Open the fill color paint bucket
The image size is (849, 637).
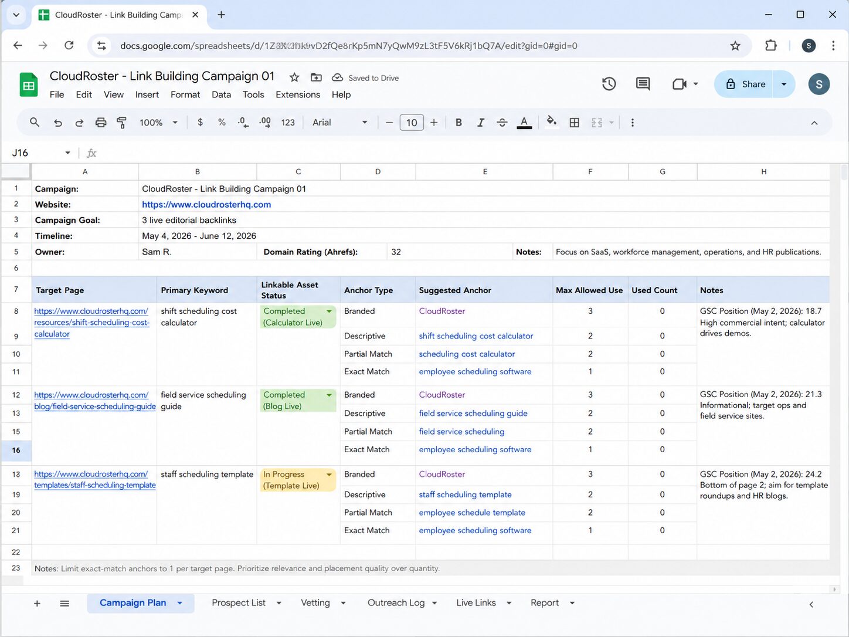[x=552, y=122]
